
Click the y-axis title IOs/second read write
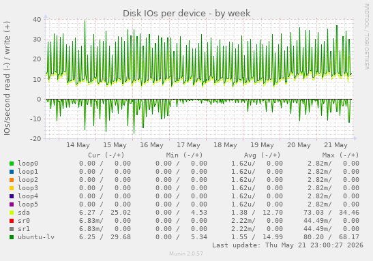click(7, 78)
